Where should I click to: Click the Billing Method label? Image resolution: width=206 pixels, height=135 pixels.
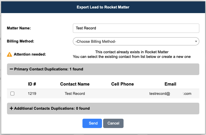point(20,41)
